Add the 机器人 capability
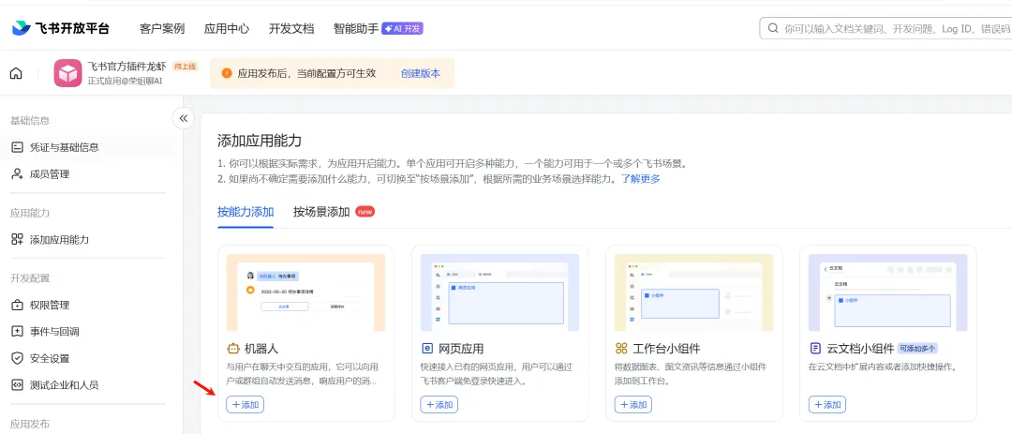1012x434 pixels. 246,405
